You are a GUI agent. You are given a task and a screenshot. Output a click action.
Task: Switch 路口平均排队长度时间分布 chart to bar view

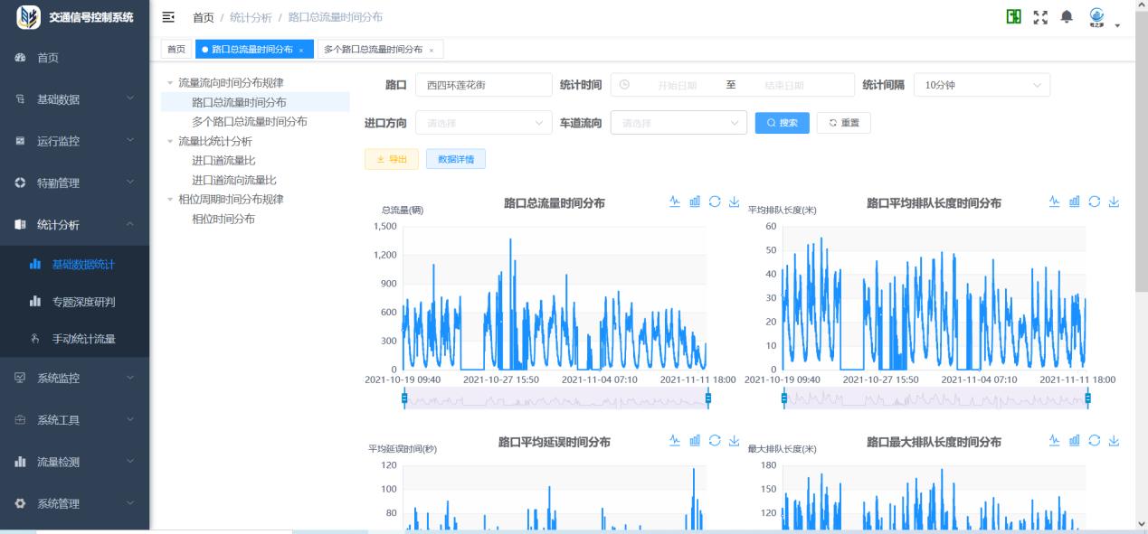(1075, 201)
